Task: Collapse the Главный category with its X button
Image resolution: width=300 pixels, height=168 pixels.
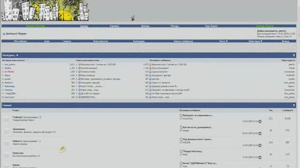Action: pyautogui.click(x=294, y=105)
